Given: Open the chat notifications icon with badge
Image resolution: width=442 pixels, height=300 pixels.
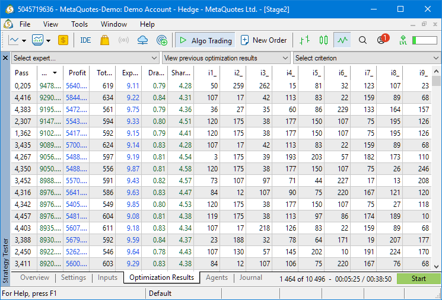Looking at the screenshot, I should coord(381,40).
